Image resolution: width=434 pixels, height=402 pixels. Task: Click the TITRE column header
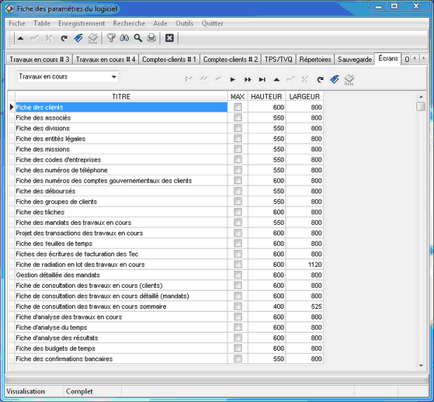[121, 96]
